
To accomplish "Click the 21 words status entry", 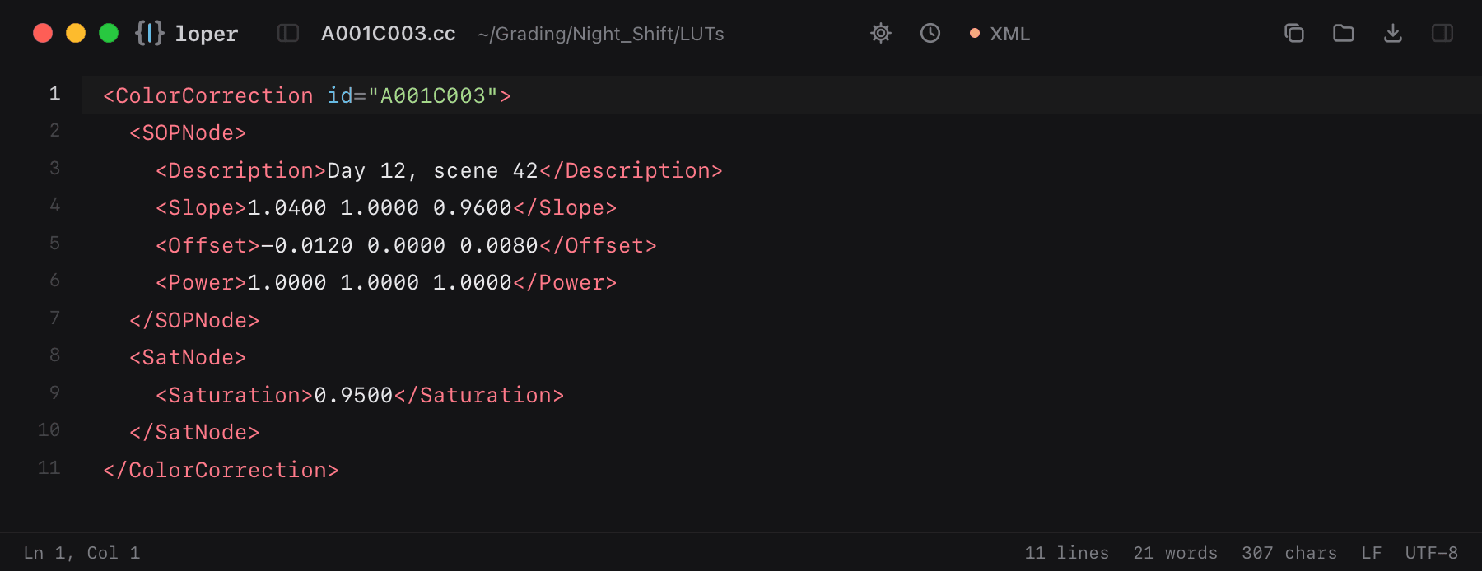I will point(1175,553).
